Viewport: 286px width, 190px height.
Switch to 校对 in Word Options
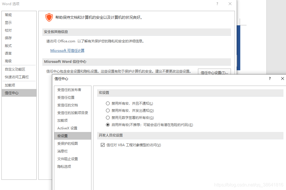coord(19,30)
